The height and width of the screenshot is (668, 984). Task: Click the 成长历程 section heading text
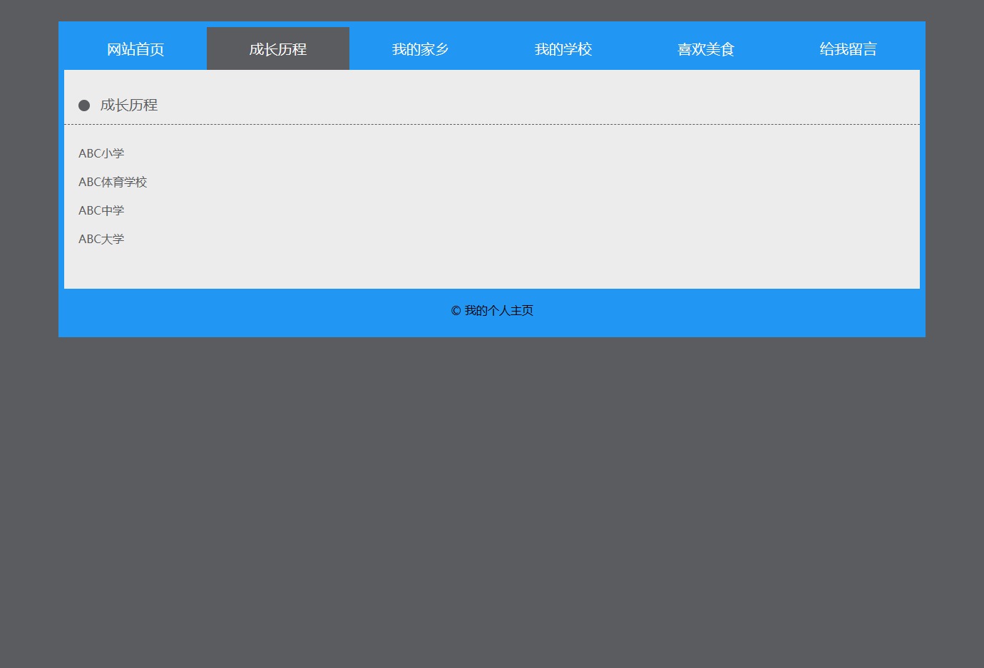(129, 106)
